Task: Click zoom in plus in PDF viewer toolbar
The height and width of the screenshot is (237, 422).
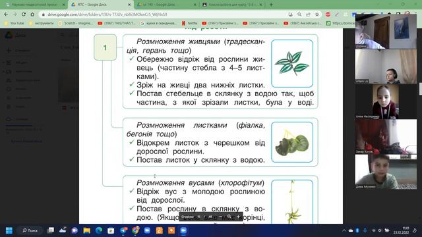Action: coord(238,217)
